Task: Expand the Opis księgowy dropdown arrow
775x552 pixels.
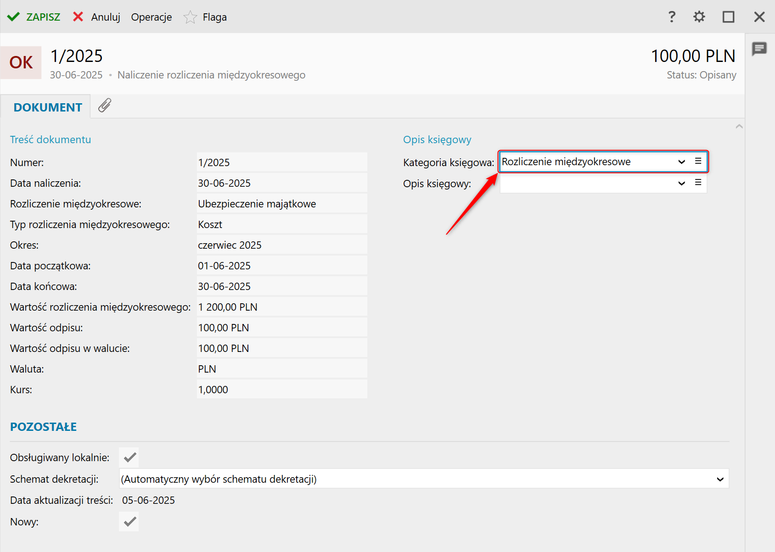Action: point(681,183)
